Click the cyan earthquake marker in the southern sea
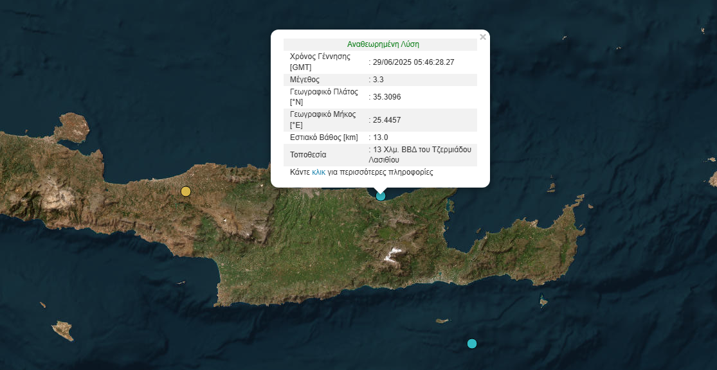 click(472, 344)
